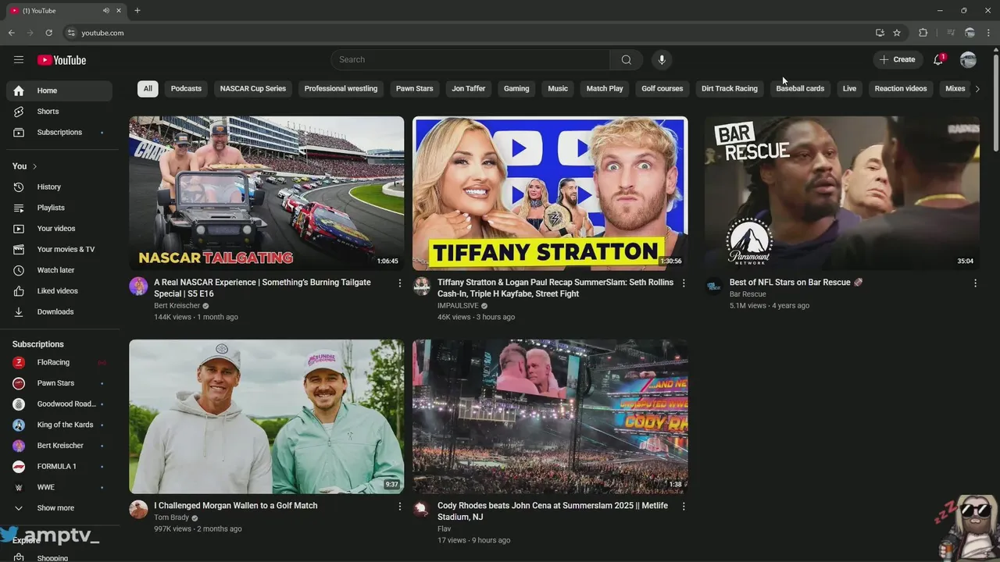The height and width of the screenshot is (562, 1000).
Task: Open the FORMULA 1 subscription channel
Action: pyautogui.click(x=59, y=467)
